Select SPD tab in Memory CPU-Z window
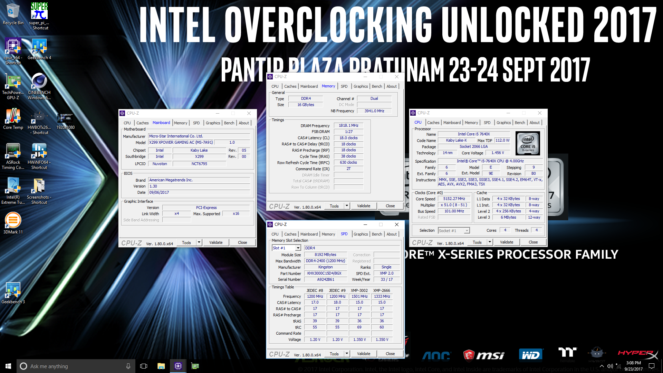 click(344, 86)
